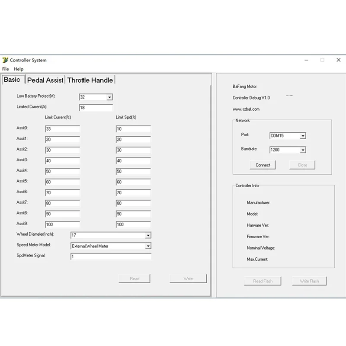The height and width of the screenshot is (346, 346).
Task: Switch to the Pedal Assist tab
Action: pos(45,80)
